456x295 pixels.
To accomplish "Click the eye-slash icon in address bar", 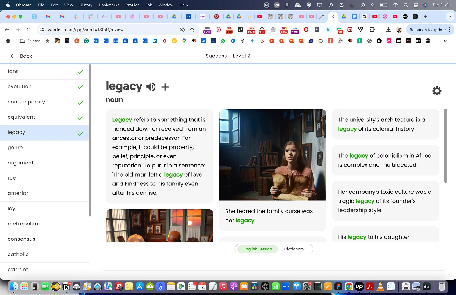I will click(x=182, y=30).
